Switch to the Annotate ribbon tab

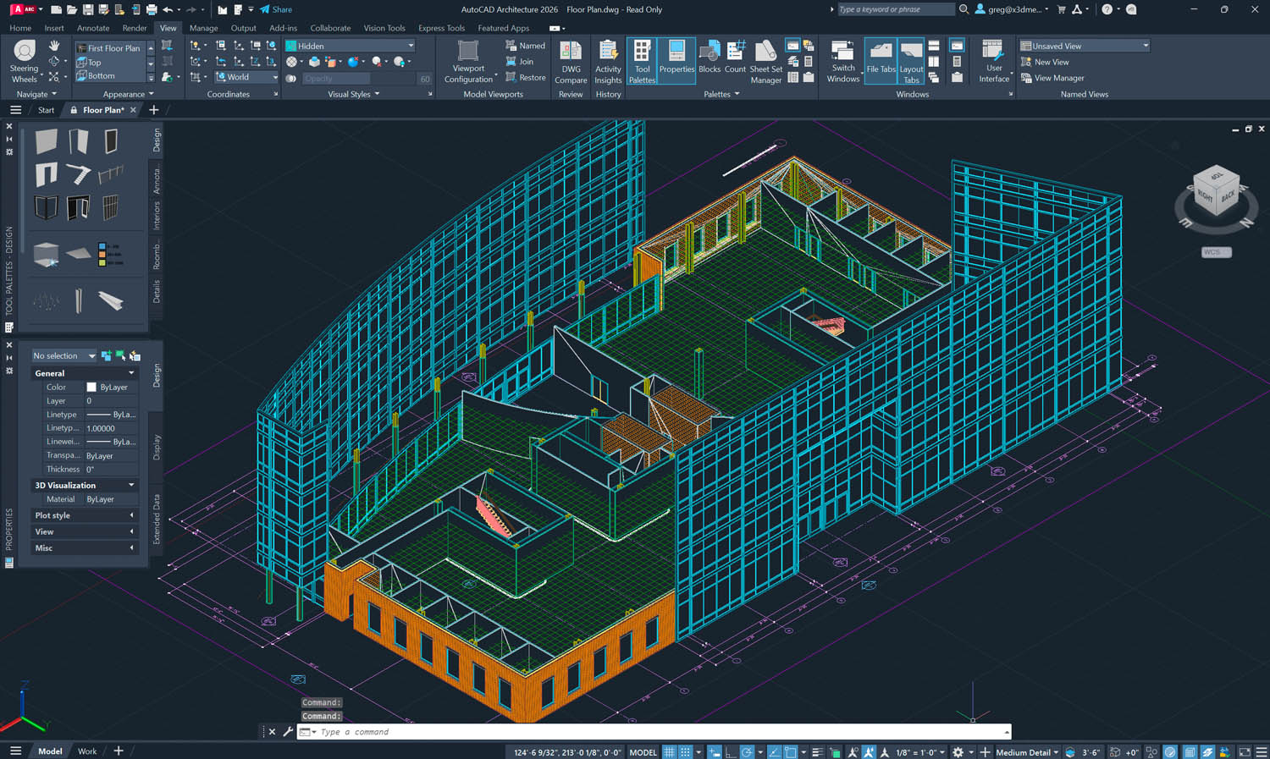[93, 28]
